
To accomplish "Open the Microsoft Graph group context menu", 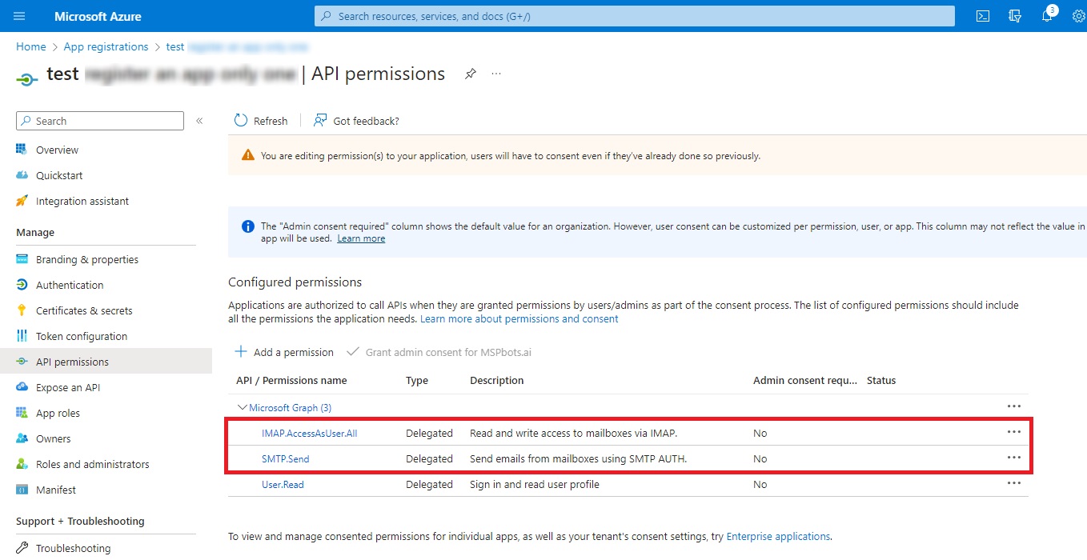I will 1014,406.
